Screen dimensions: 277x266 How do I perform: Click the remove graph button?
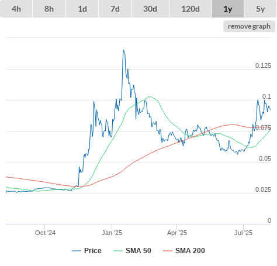[x=249, y=26]
